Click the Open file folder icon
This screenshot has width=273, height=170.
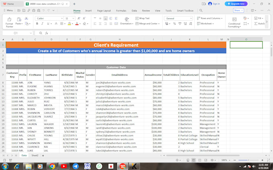coord(19,10)
